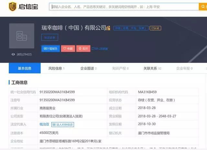The height and width of the screenshot is (150, 207).
Task: Select the 知识产权 tab
Action: 120,68
